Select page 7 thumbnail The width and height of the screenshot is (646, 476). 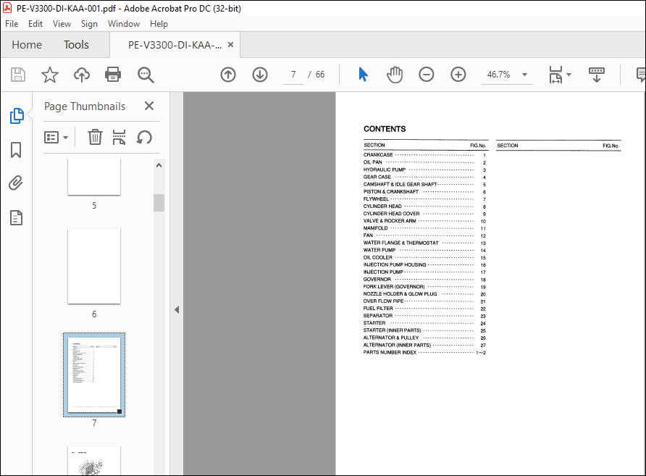(94, 375)
